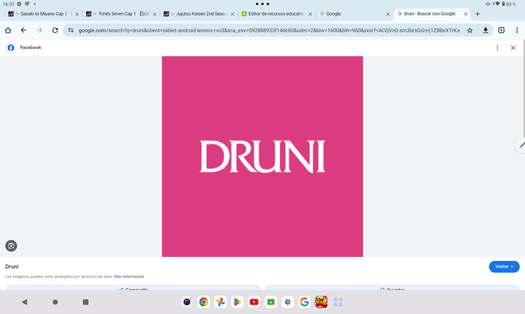Tap the pink DRUNI logo image
The height and width of the screenshot is (314, 525).
pyautogui.click(x=262, y=156)
